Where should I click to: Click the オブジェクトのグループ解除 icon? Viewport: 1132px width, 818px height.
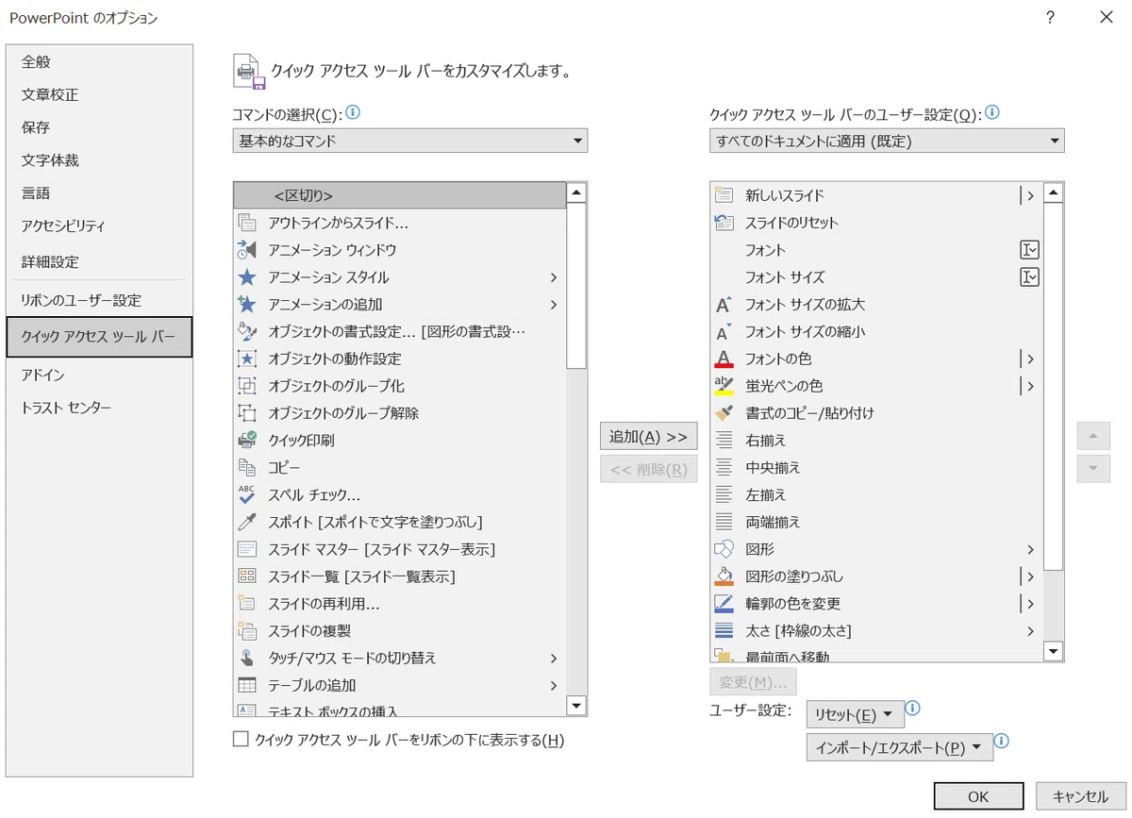[x=247, y=413]
